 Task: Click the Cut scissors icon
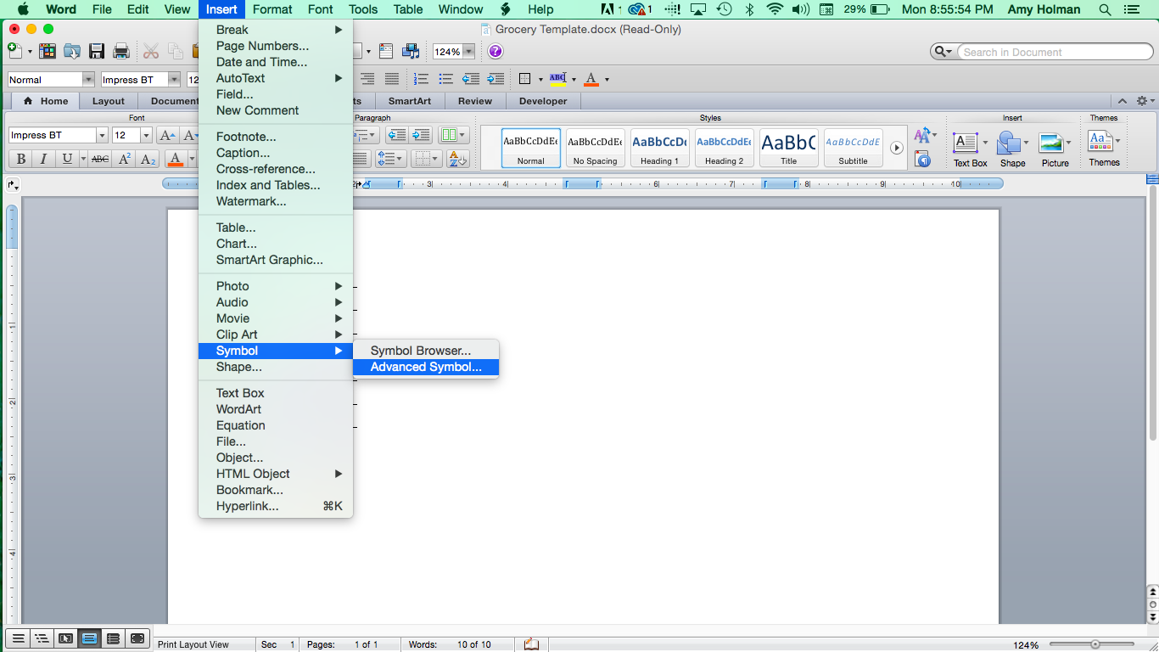click(x=151, y=51)
